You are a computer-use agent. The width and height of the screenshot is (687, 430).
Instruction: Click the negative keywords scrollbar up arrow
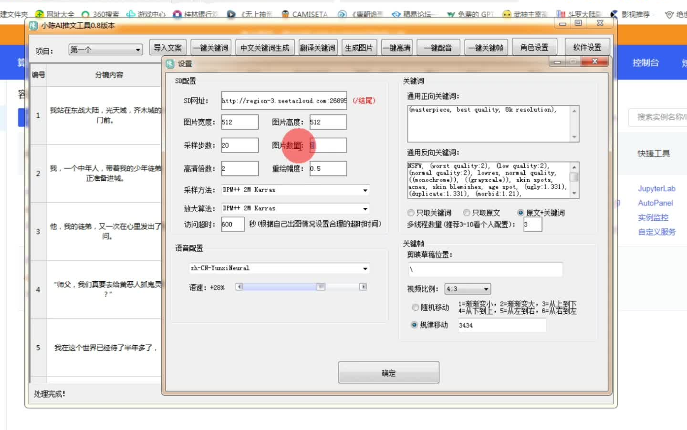pos(574,167)
